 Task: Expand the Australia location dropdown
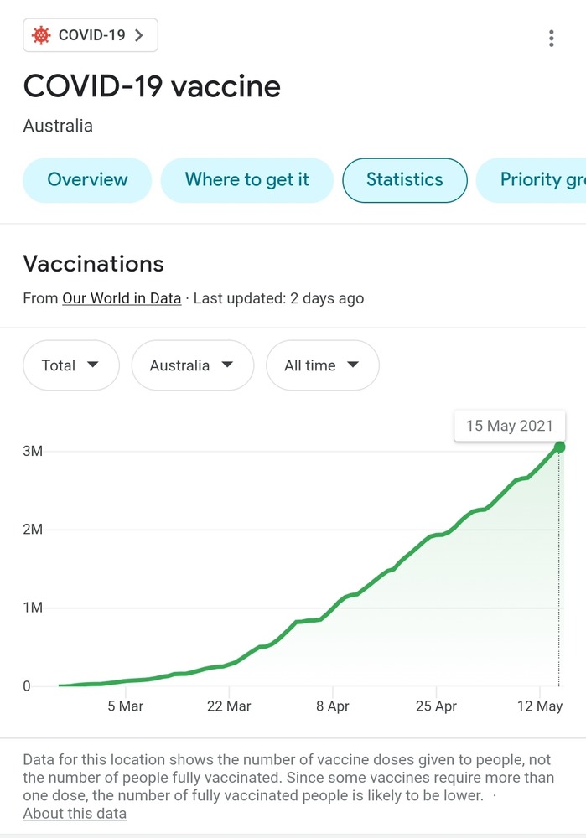pyautogui.click(x=192, y=365)
